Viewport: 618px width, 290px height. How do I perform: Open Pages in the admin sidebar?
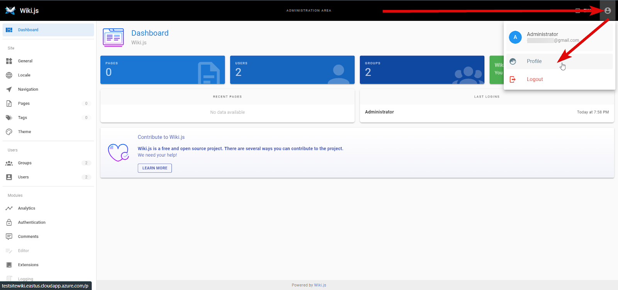pyautogui.click(x=48, y=103)
